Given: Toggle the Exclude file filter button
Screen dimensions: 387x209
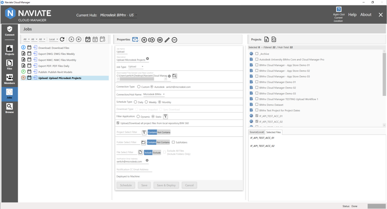Looking at the screenshot, I should (x=157, y=153).
